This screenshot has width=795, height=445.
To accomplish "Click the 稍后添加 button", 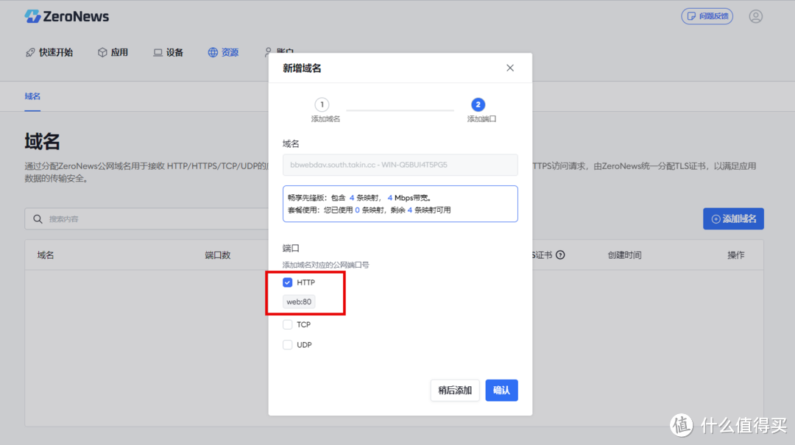I will [455, 391].
